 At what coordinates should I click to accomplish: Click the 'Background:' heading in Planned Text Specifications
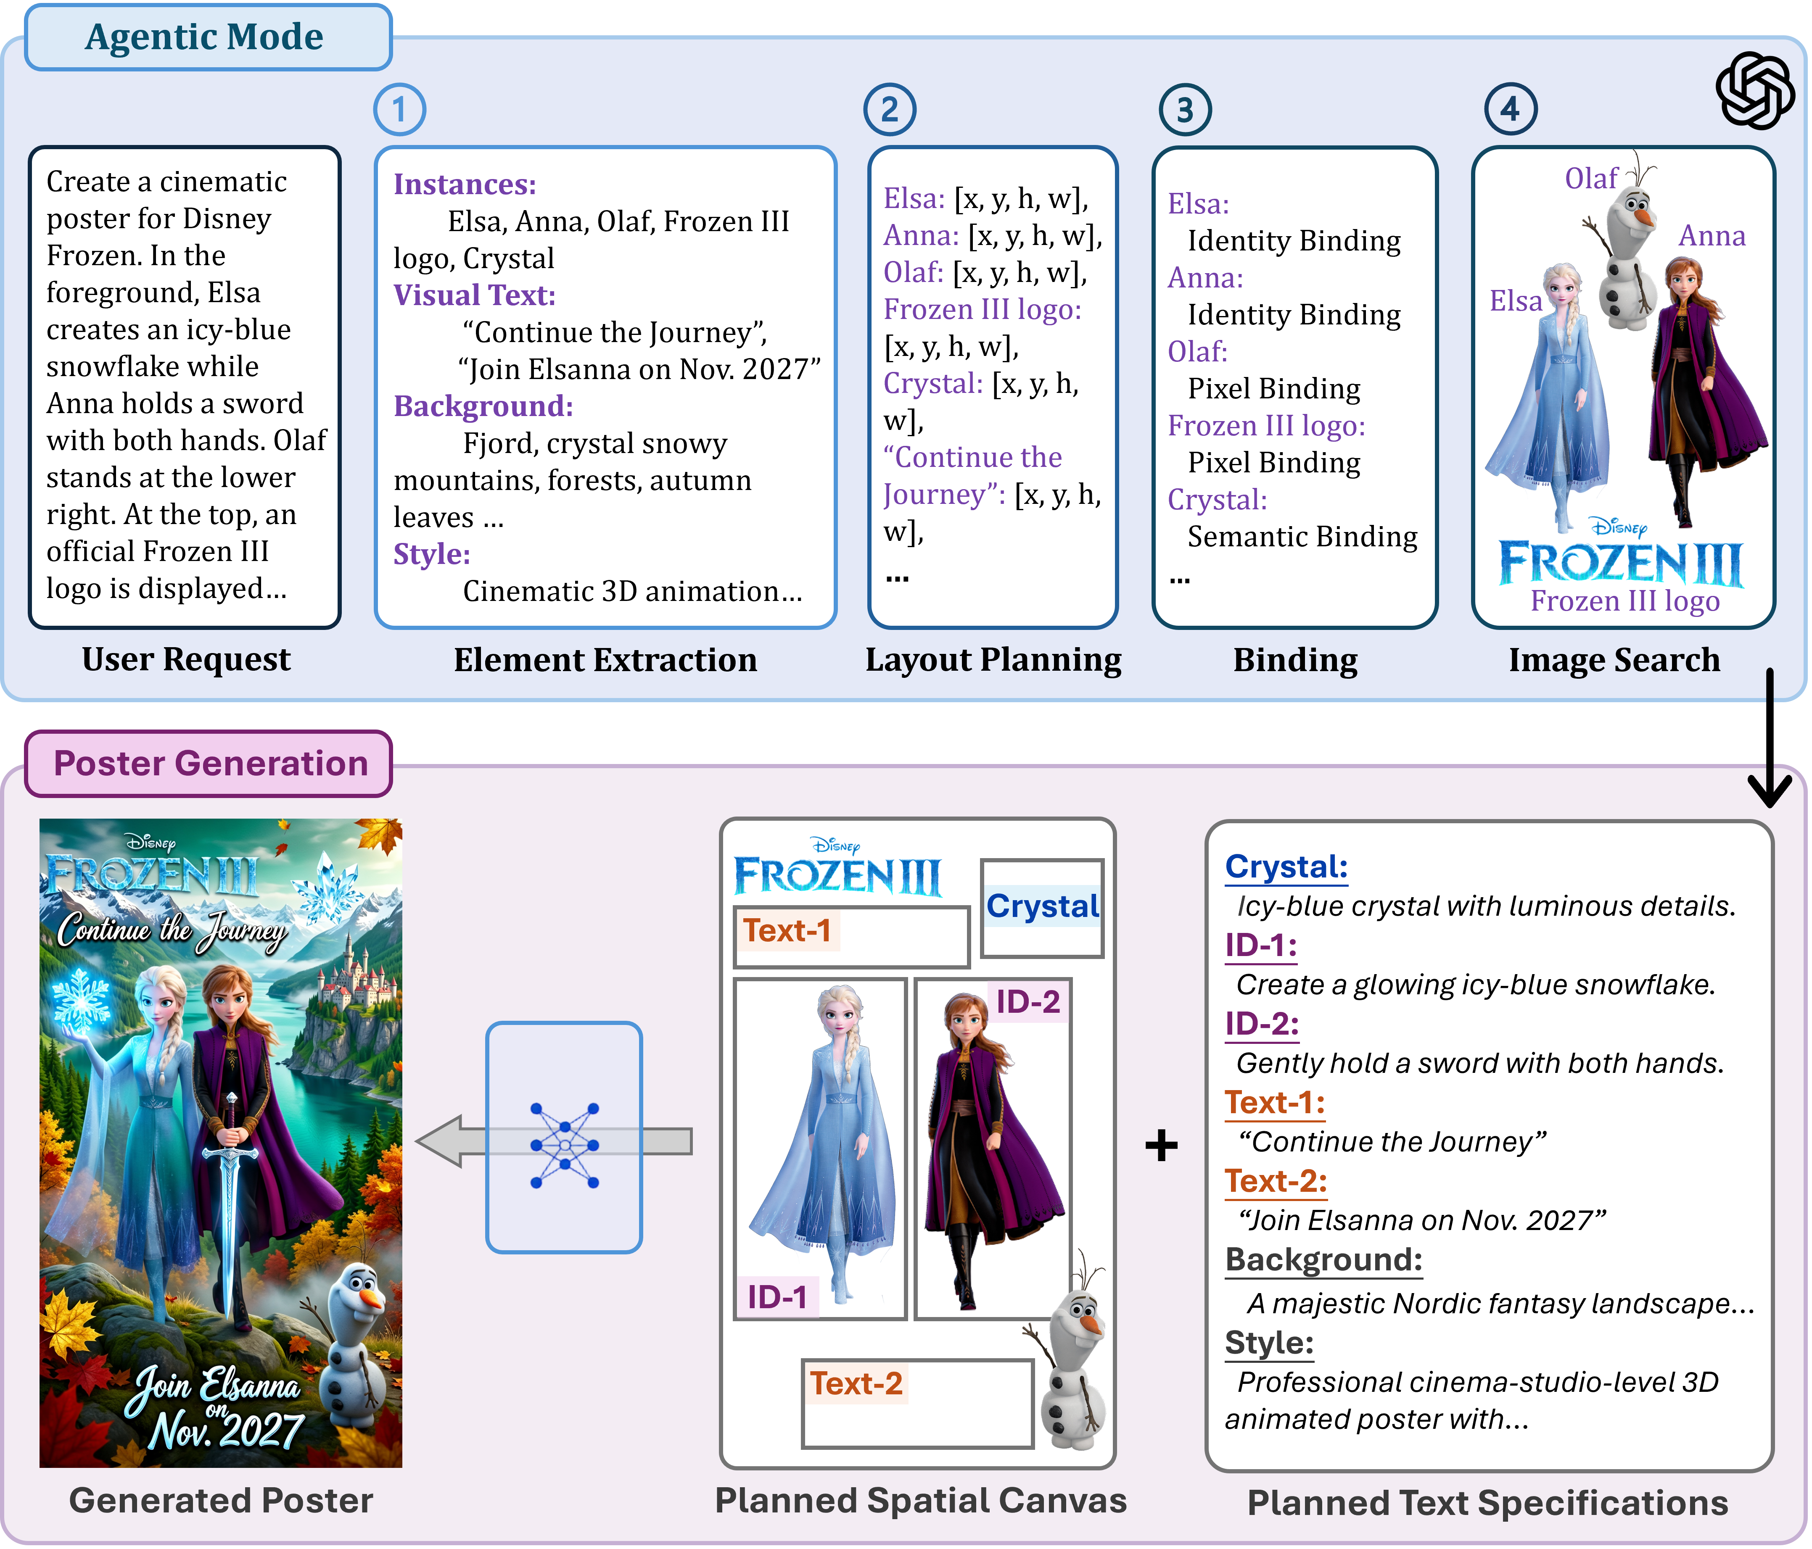click(x=1324, y=1261)
